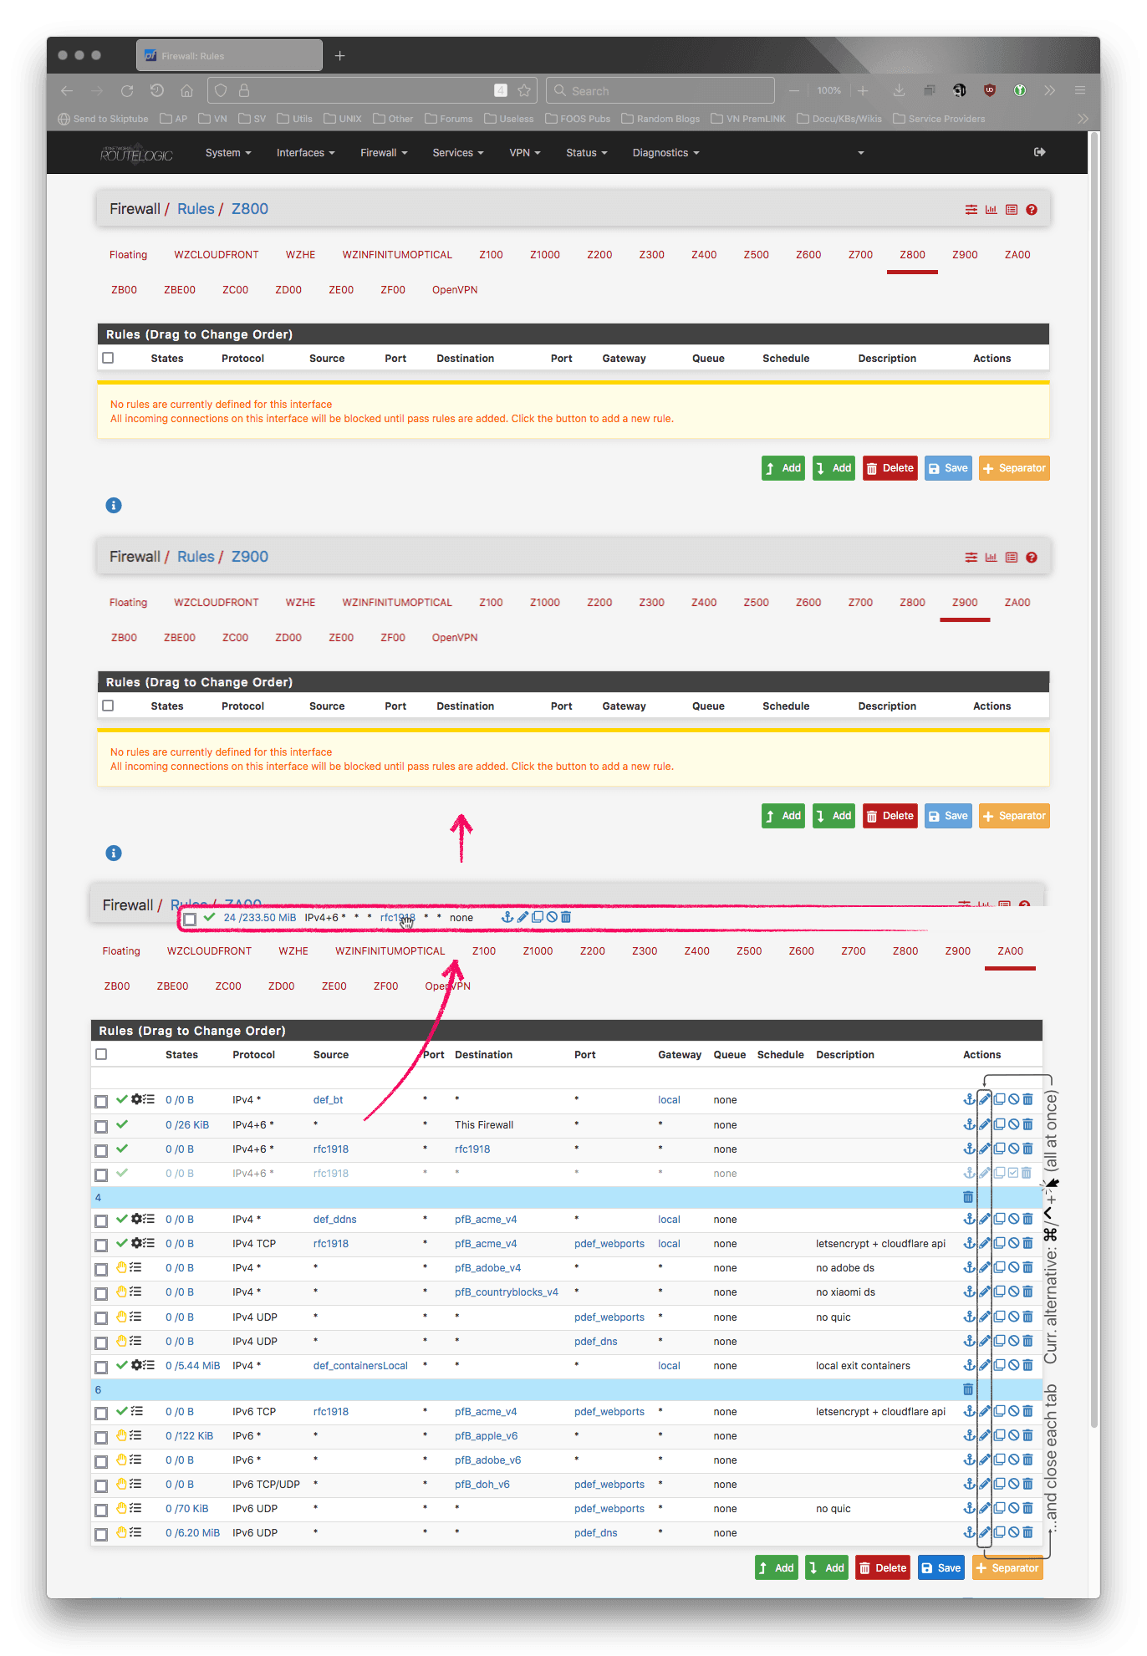Show info legend below Z800 rules

click(114, 505)
